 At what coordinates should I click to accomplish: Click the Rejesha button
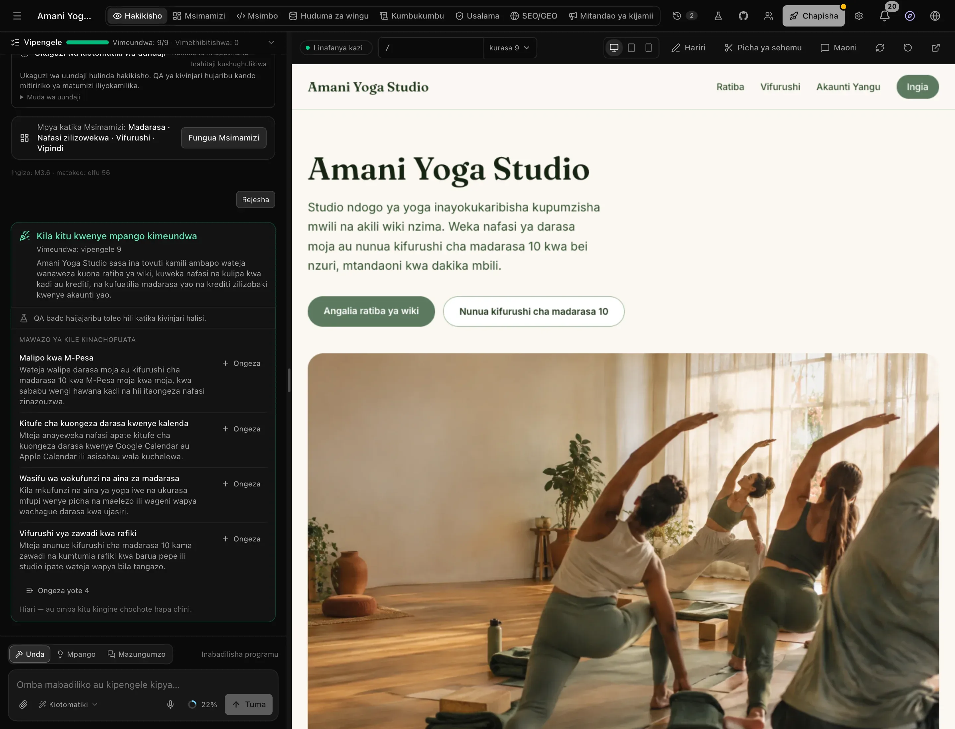pos(255,199)
